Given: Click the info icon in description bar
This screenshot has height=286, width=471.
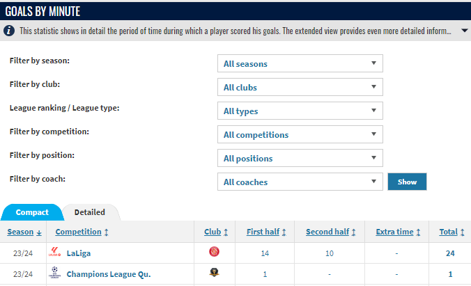Looking at the screenshot, I should (9, 31).
